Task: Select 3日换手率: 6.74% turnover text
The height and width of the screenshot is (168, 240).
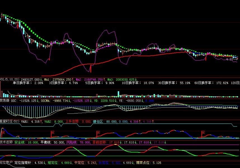Action: (x=63, y=83)
